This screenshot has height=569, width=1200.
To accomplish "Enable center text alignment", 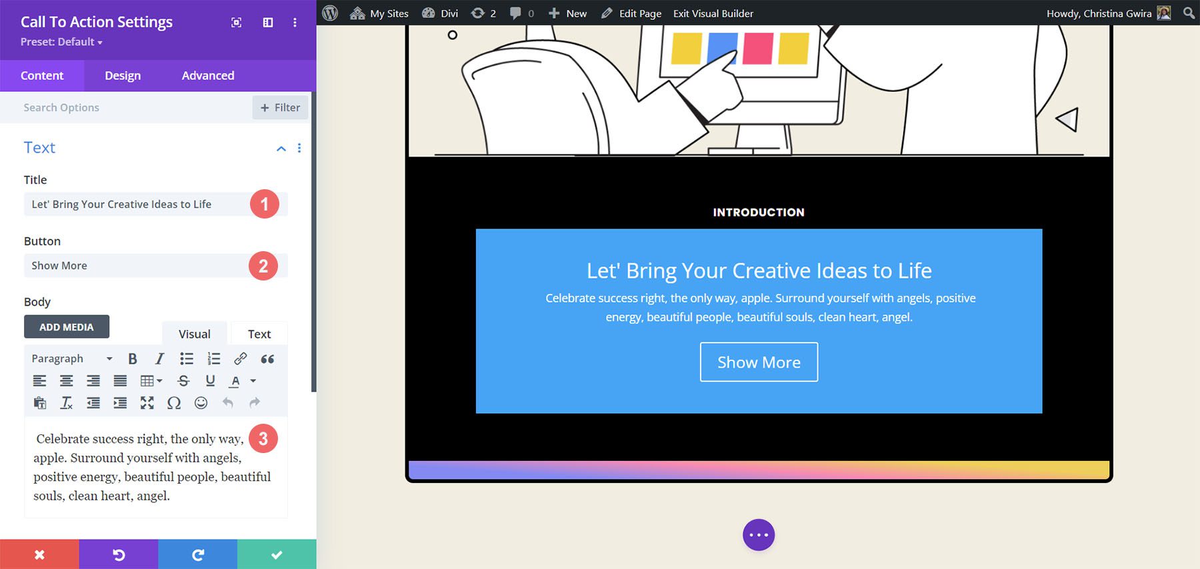I will pyautogui.click(x=67, y=381).
